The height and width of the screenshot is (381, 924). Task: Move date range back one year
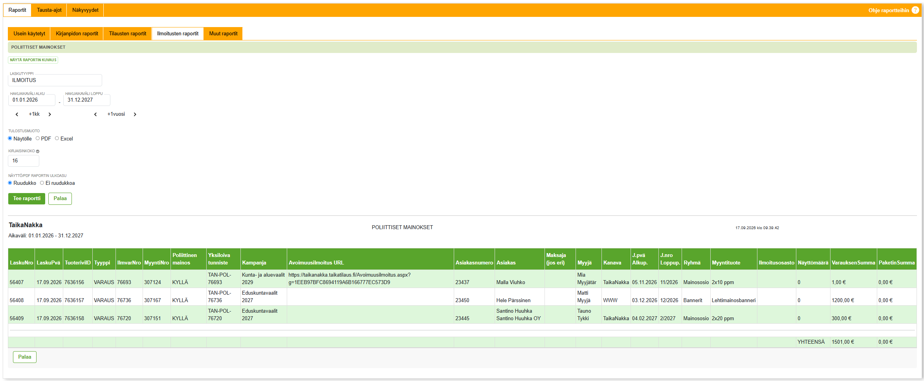pos(95,114)
